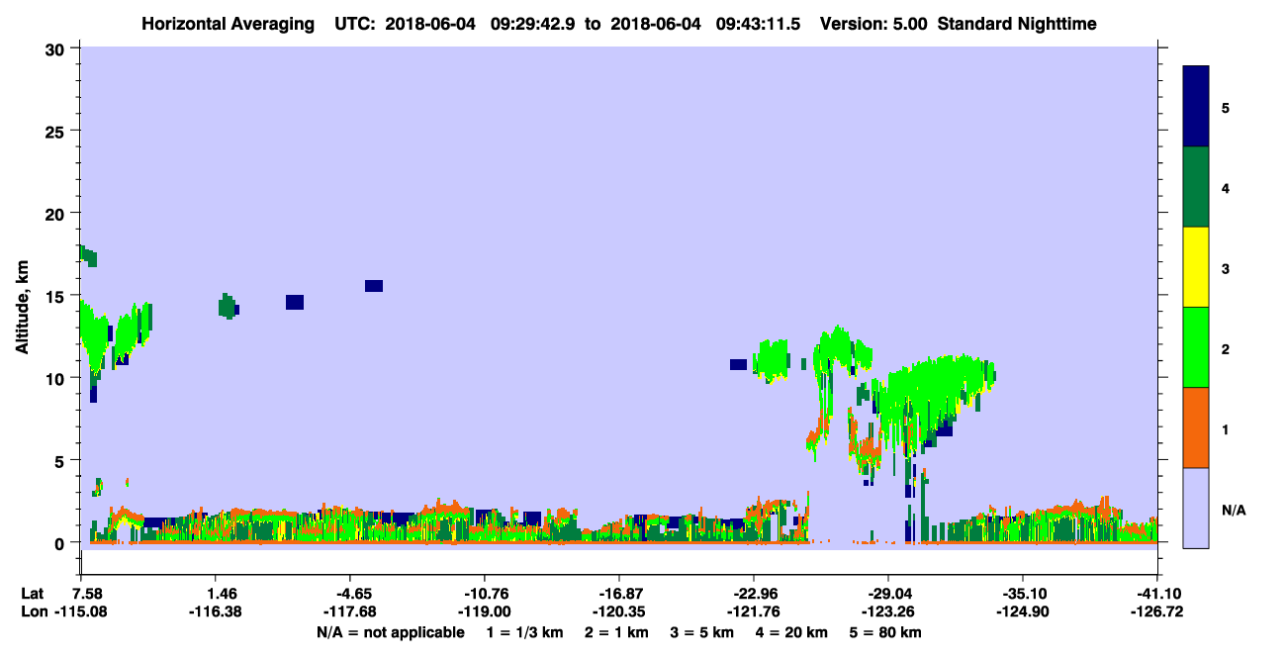Click the latitude value 1.46
The height and width of the screenshot is (660, 1286).
click(216, 594)
